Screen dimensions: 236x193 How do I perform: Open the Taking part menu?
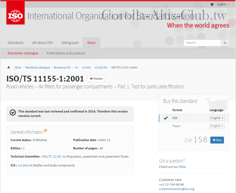pos(70,43)
